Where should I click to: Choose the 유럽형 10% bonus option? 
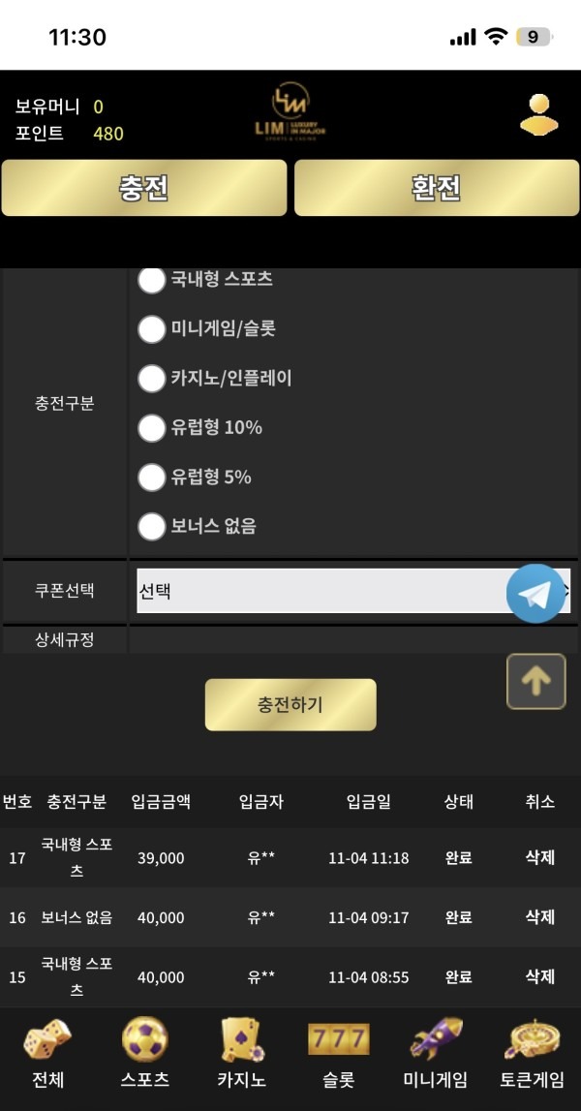152,428
